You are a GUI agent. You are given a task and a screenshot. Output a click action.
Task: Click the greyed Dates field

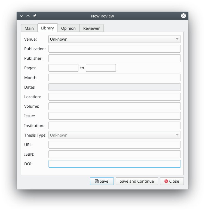(114, 87)
